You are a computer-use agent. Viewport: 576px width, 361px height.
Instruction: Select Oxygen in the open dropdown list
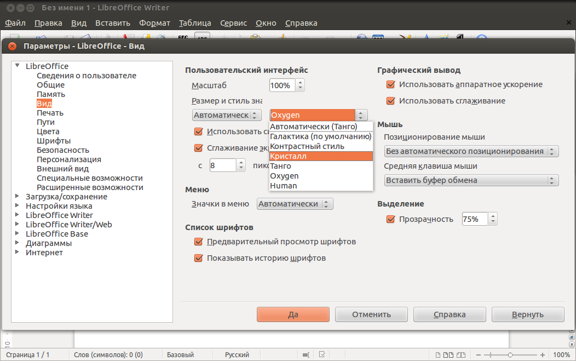[x=321, y=176]
